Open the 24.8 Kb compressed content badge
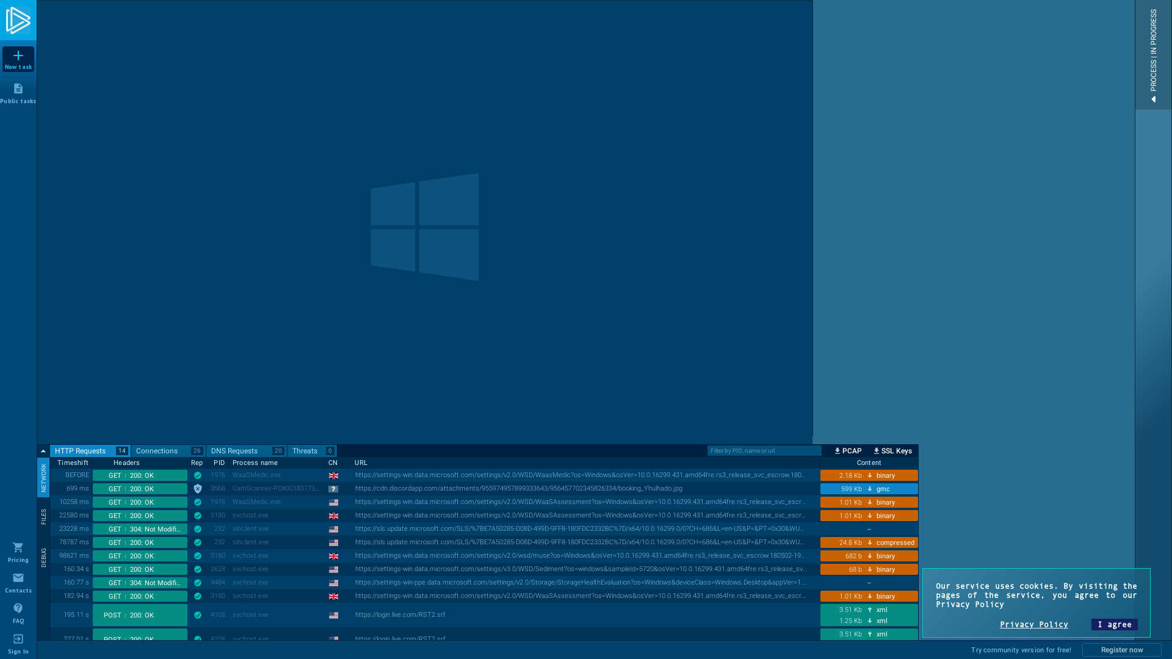 click(869, 542)
